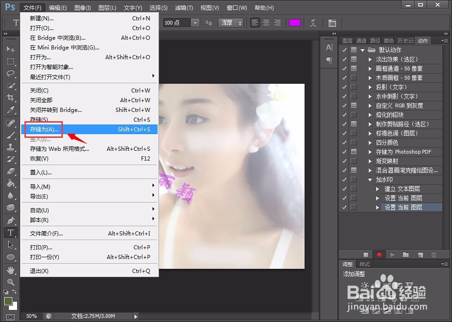Select the Brush tool
The image size is (452, 322).
click(x=11, y=135)
